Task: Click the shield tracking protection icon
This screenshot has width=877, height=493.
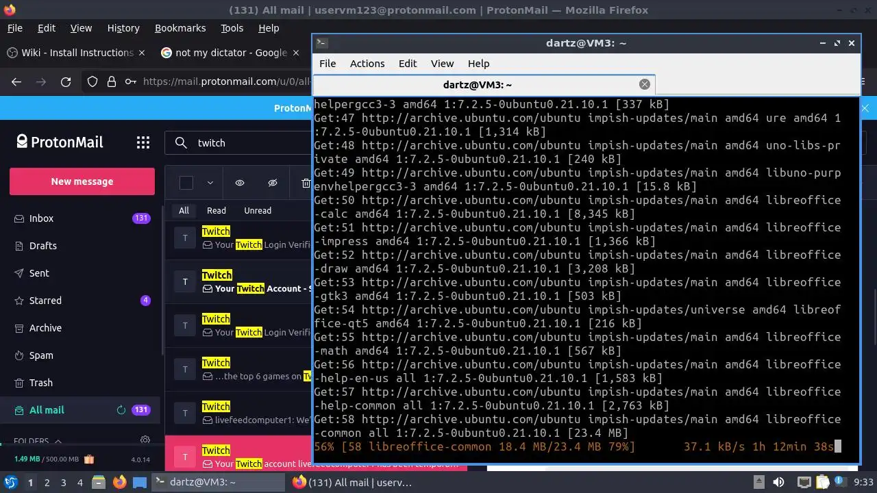Action: point(92,81)
